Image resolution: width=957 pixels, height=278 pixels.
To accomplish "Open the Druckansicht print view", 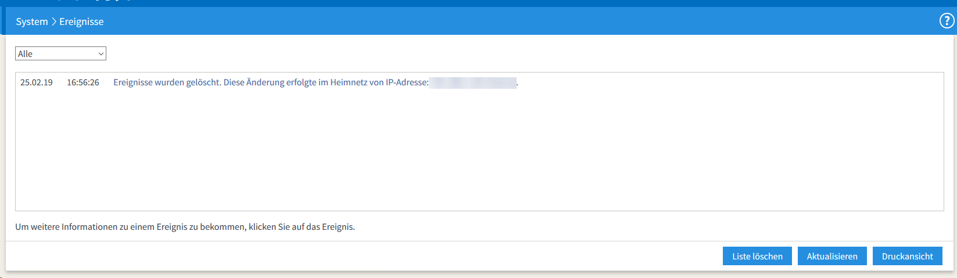I will click(907, 256).
